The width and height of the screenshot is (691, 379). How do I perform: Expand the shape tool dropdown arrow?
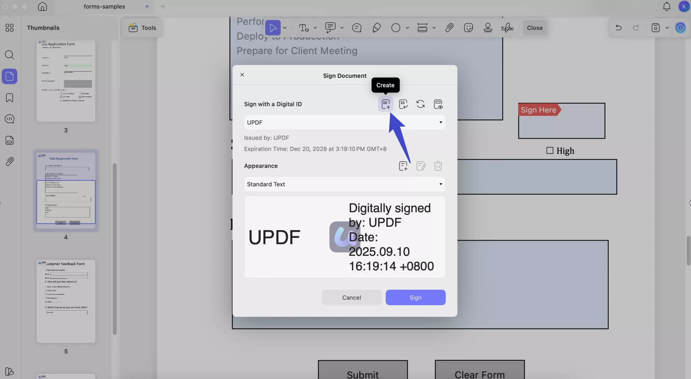[x=407, y=28]
